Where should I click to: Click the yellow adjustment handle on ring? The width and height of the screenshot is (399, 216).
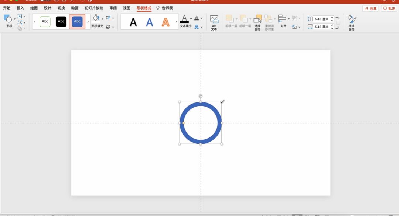(x=184, y=123)
